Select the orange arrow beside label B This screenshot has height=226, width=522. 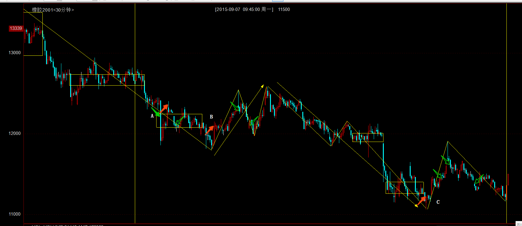point(210,130)
